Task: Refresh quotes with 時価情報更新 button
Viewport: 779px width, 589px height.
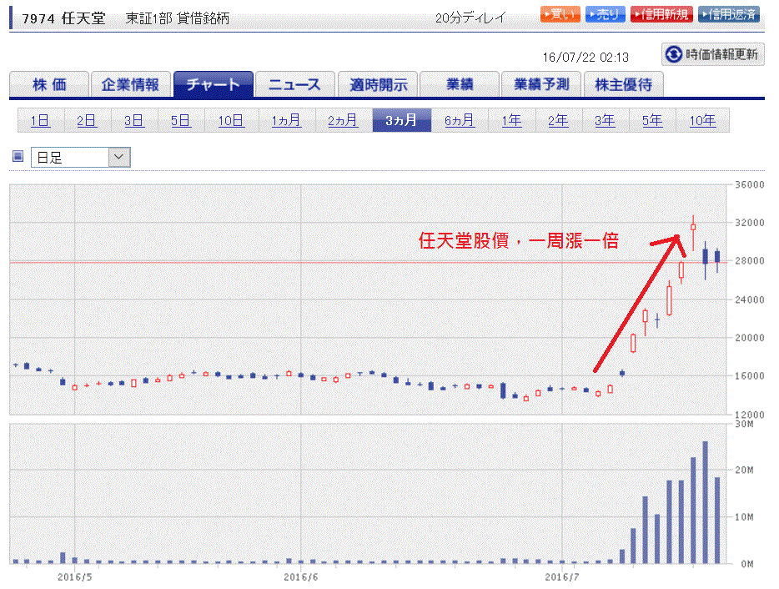Action: coord(713,54)
